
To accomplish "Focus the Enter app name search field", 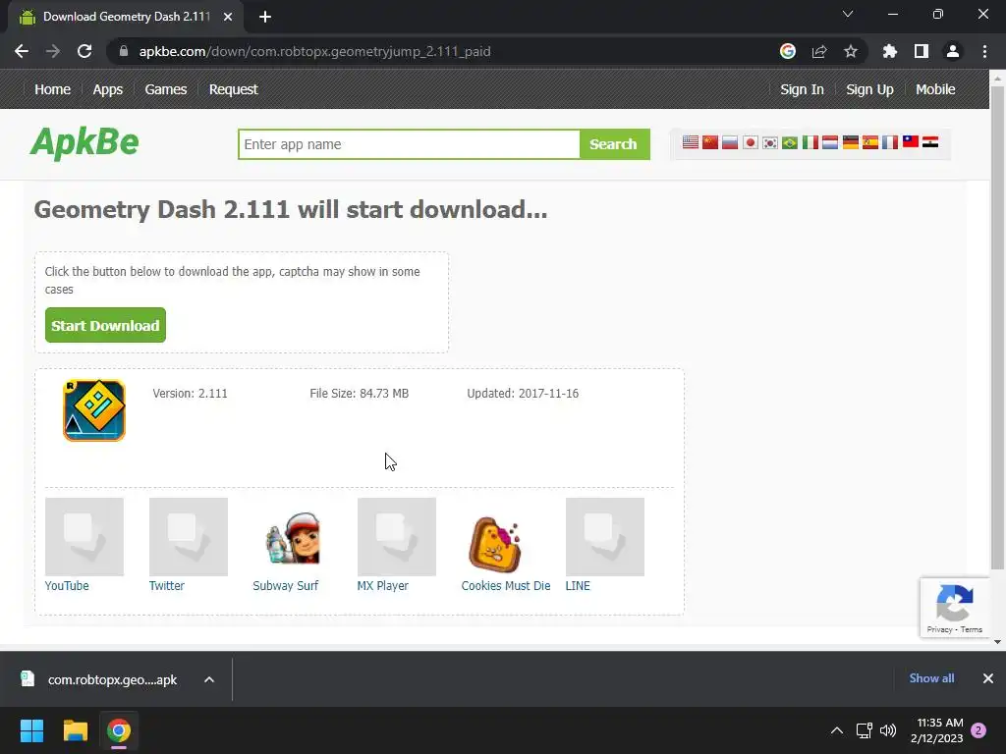I will tap(410, 144).
